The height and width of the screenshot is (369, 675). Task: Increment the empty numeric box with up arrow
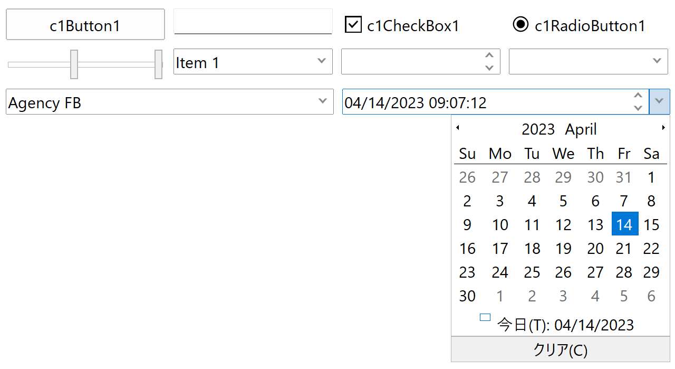pos(489,55)
